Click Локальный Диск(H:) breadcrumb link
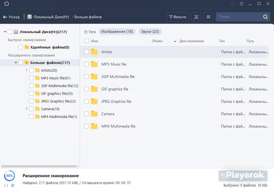Viewport: 274px width, 189px height. point(51,17)
